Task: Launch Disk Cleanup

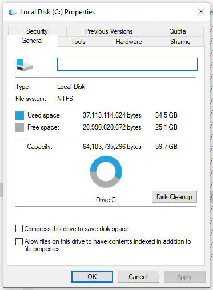Action: [x=174, y=197]
